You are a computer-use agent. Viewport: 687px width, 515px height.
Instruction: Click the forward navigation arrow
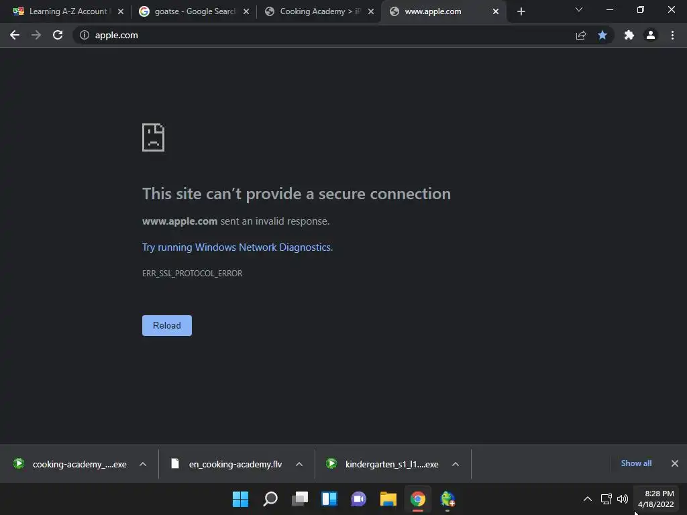click(x=36, y=35)
